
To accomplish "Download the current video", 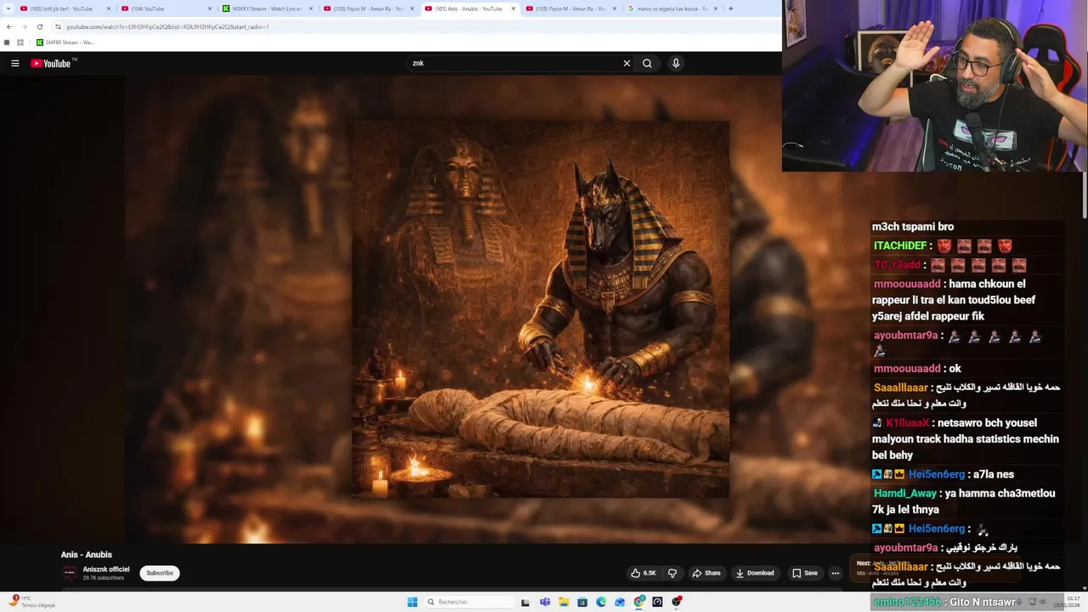I will click(x=755, y=573).
